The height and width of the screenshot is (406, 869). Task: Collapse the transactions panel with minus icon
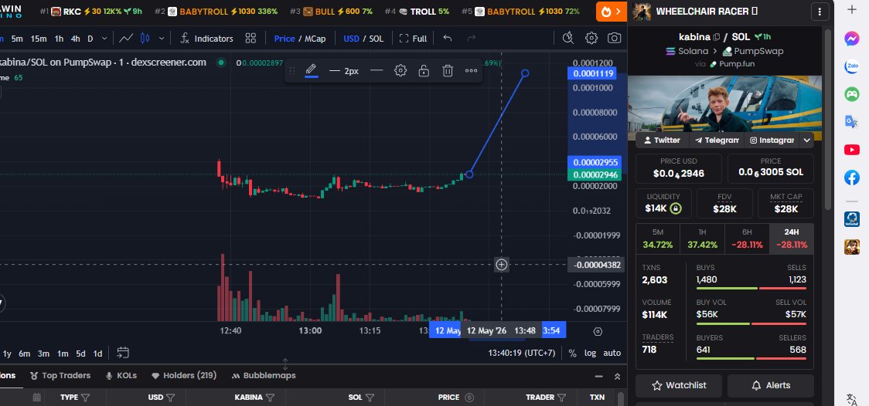pos(598,376)
